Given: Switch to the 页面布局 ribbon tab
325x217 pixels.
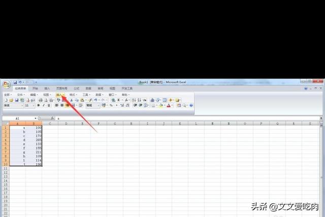Looking at the screenshot, I should pos(62,88).
